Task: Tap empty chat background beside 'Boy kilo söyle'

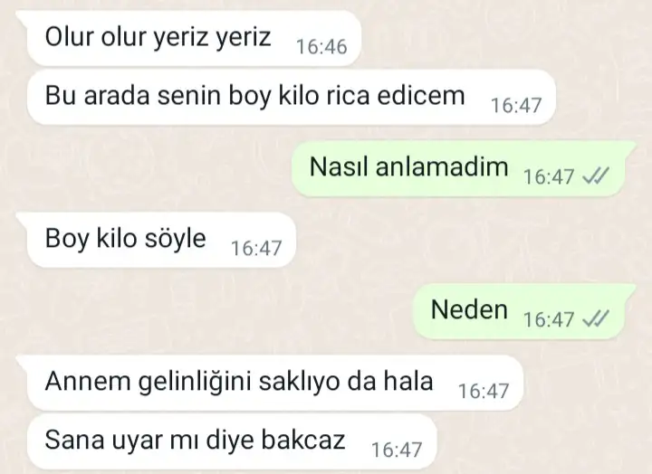Action: (457, 240)
